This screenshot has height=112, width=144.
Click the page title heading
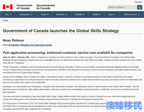pos(61,31)
